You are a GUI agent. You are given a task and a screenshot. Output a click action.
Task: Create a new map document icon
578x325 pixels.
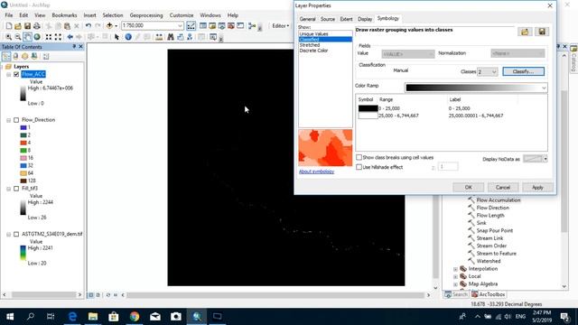point(9,26)
